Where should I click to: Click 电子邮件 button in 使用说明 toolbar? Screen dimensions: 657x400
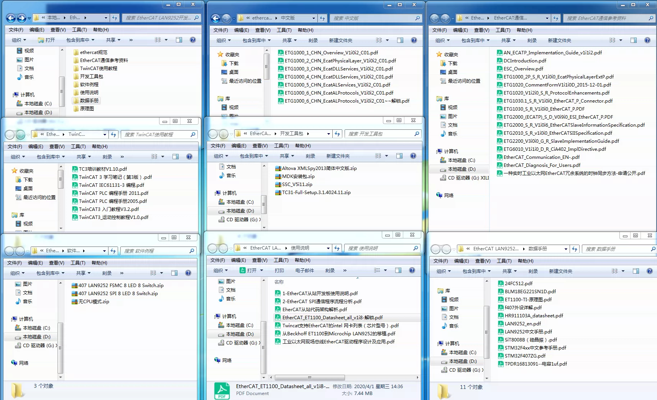(x=305, y=270)
